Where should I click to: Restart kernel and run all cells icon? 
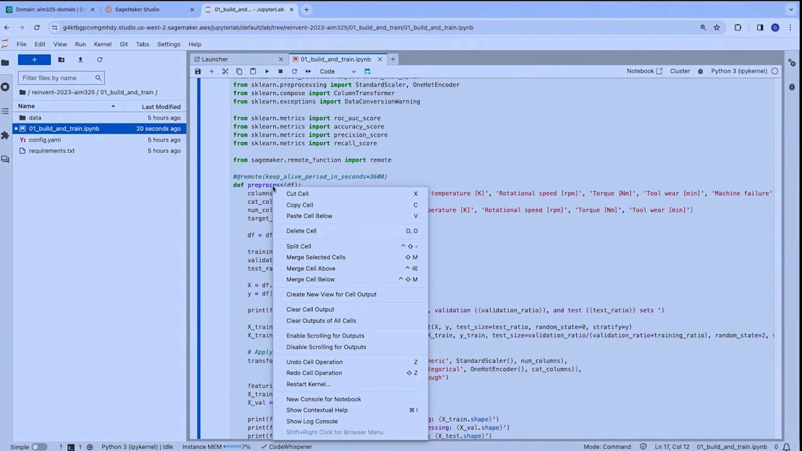pos(308,71)
